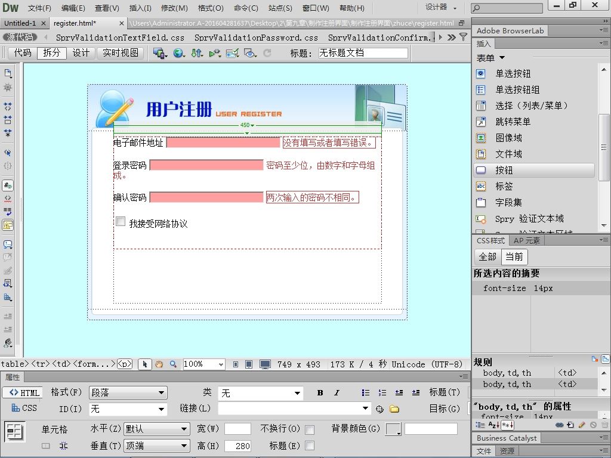
Task: Open the 站点(S) menu
Action: coord(280,8)
